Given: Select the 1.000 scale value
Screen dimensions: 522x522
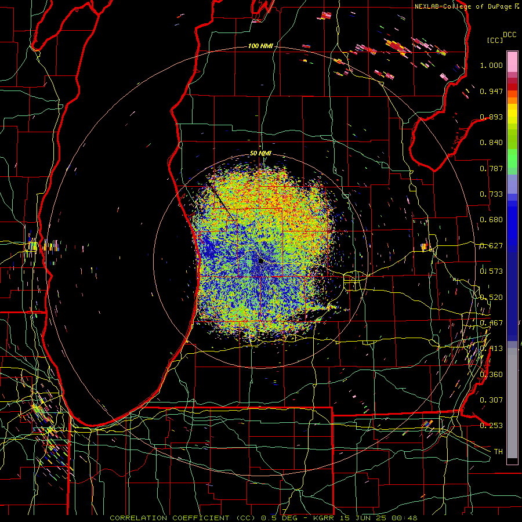Looking at the screenshot, I should tap(491, 65).
